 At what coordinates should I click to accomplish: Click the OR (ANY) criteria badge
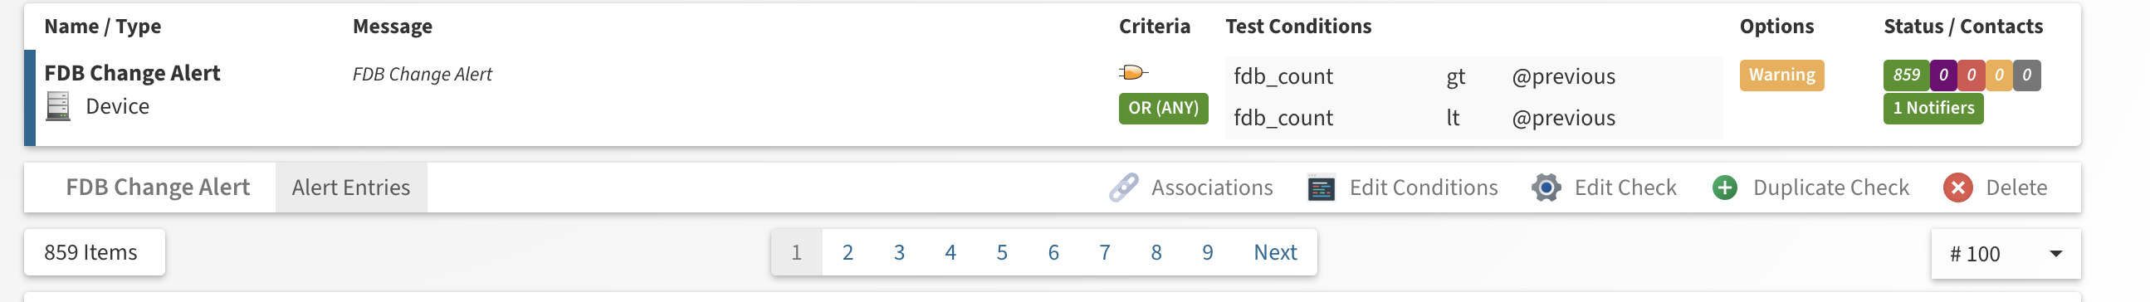point(1164,109)
